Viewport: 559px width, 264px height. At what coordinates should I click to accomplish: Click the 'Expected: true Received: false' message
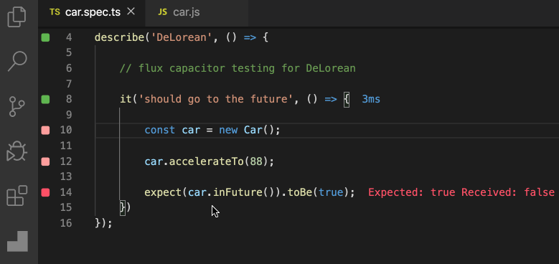pyautogui.click(x=461, y=193)
